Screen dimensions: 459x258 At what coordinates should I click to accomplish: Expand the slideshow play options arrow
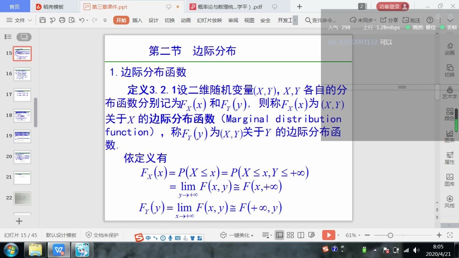pyautogui.click(x=338, y=235)
